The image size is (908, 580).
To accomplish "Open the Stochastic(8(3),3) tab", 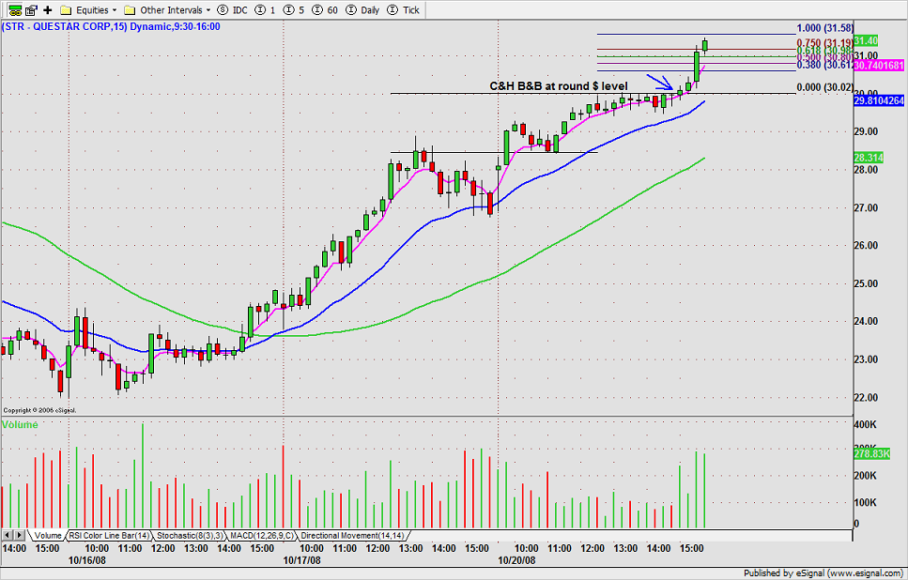I will pyautogui.click(x=190, y=536).
